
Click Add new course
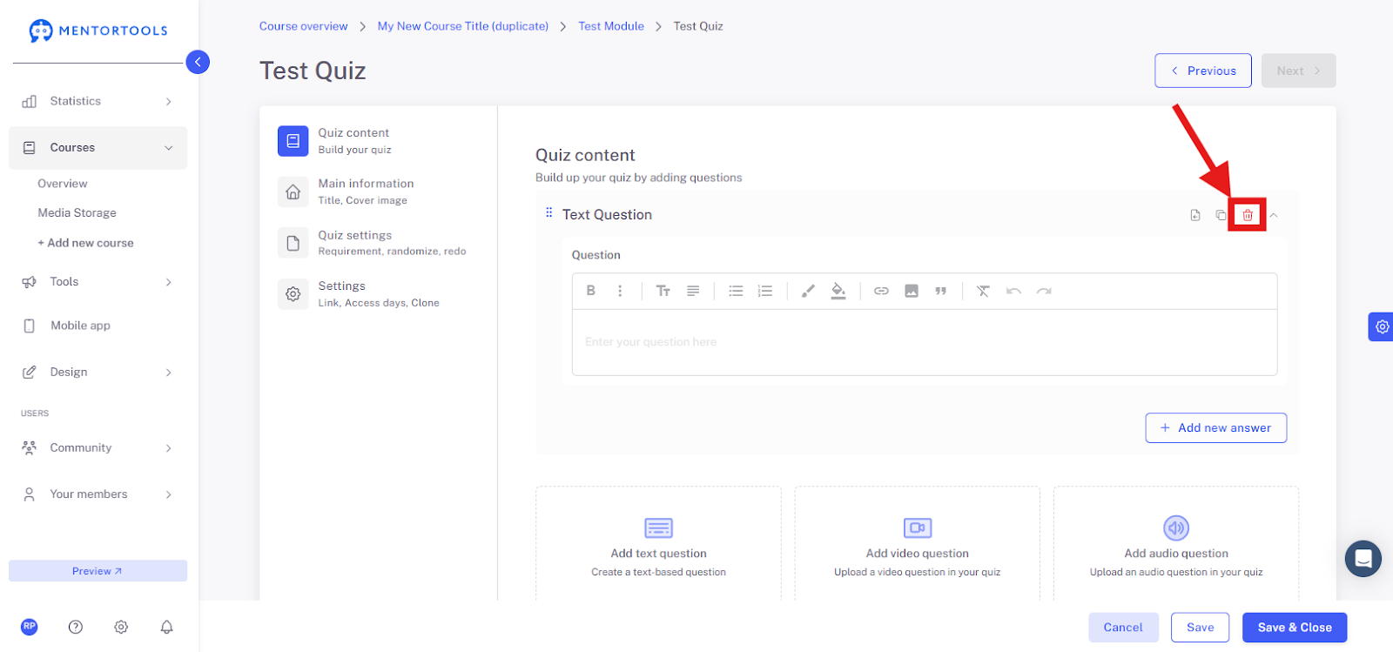click(x=85, y=243)
